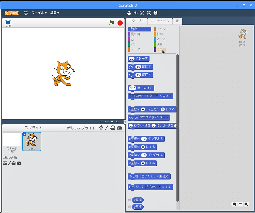Enable the y座標 stage monitor checkbox

pos(129,207)
